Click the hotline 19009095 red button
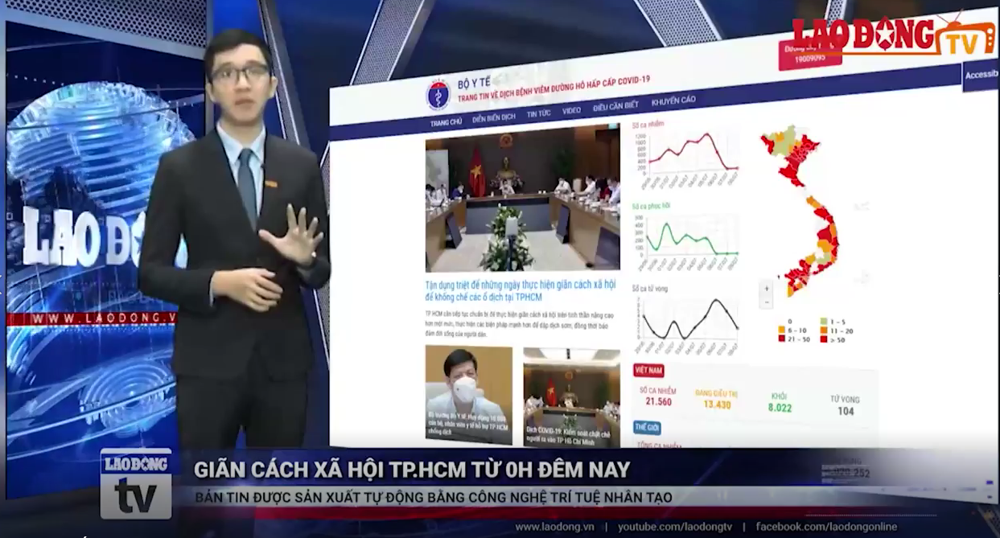This screenshot has height=538, width=1000. point(810,55)
